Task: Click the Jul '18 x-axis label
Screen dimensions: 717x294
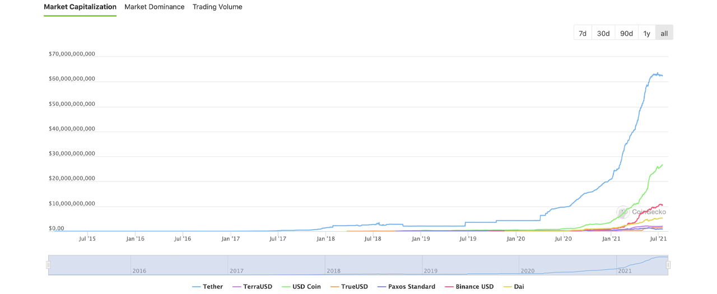Action: [x=373, y=239]
